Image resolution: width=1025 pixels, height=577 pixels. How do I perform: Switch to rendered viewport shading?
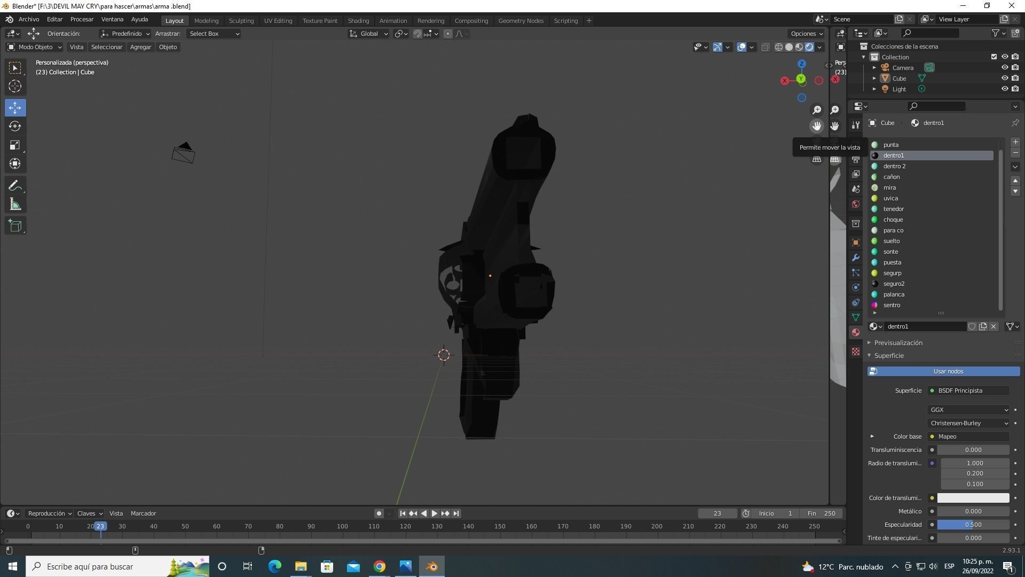[809, 47]
